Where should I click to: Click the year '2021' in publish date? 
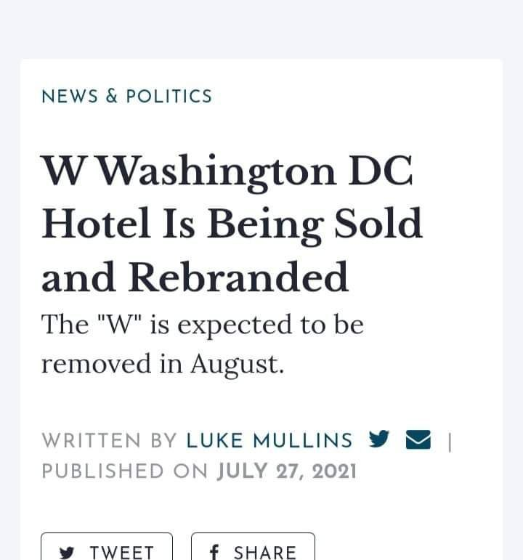[334, 471]
